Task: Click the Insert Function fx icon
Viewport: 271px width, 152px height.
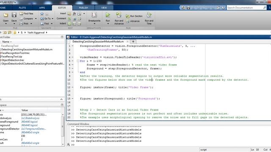Action: click(x=75, y=14)
